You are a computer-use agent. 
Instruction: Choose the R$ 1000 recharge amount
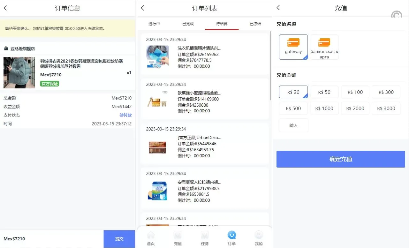pos(324,108)
